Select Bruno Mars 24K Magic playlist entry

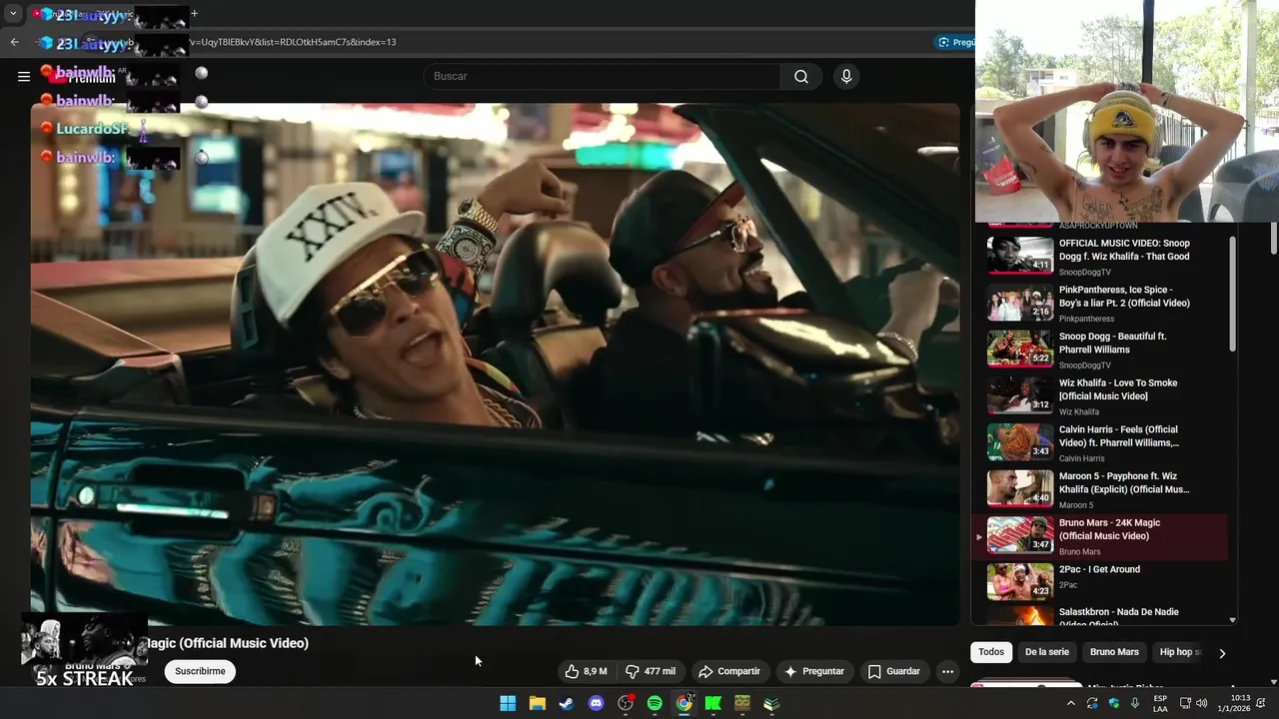[x=1099, y=536]
